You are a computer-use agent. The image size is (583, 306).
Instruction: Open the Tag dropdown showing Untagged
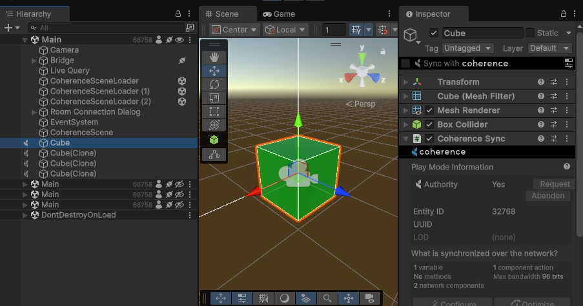click(x=468, y=48)
